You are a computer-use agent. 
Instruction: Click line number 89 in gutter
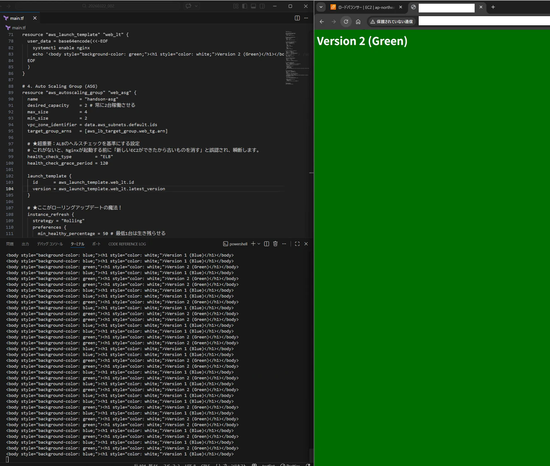coord(11,93)
